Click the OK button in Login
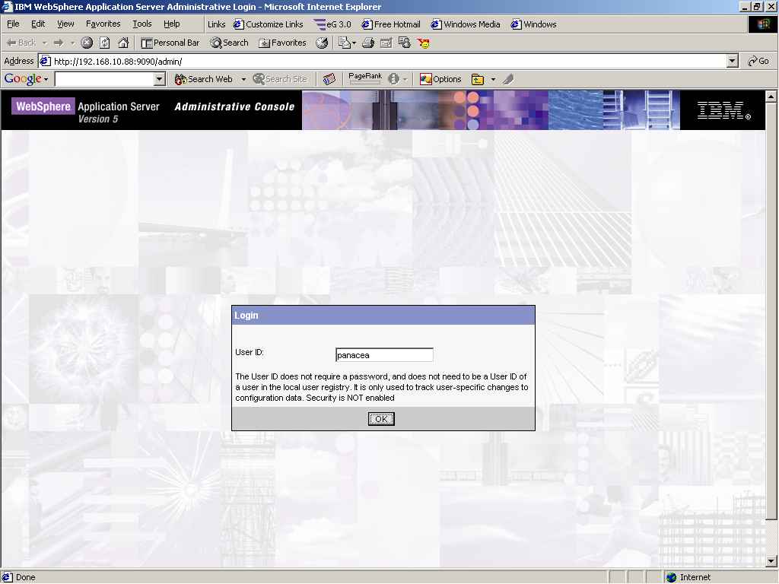 click(381, 419)
